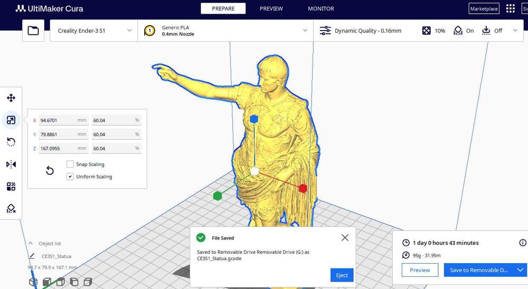Disable Uniform Scaling checkbox
This screenshot has height=289, width=528.
70,176
